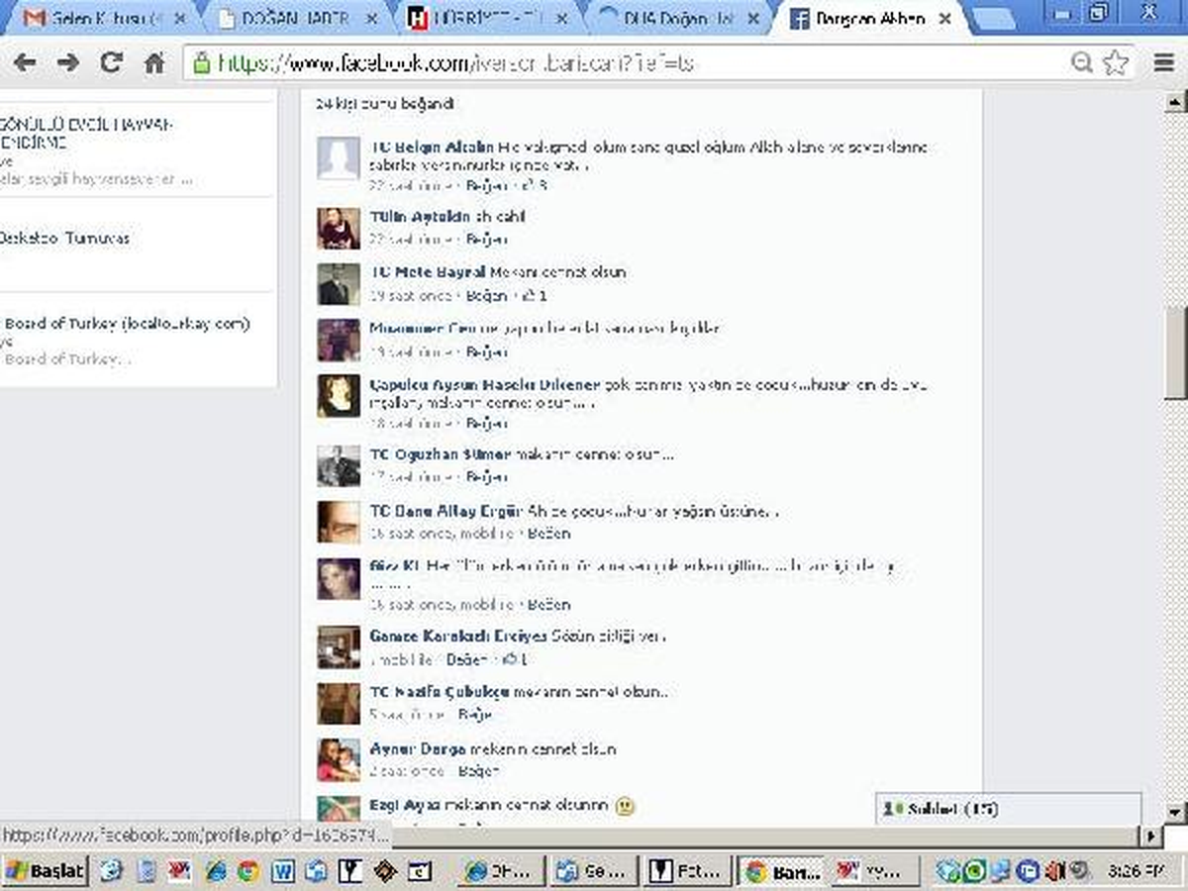
Task: Click Tülin Aytekin's profile thumbnail
Action: point(339,228)
